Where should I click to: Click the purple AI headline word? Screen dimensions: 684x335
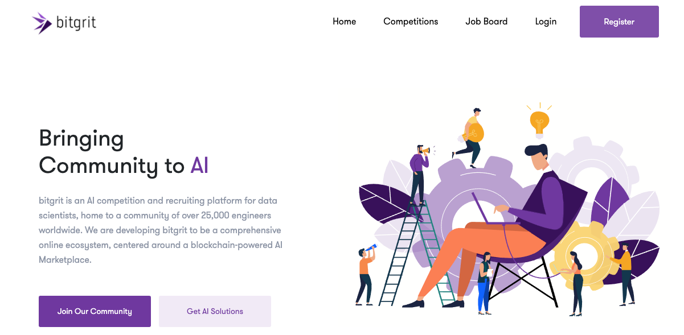click(x=199, y=166)
